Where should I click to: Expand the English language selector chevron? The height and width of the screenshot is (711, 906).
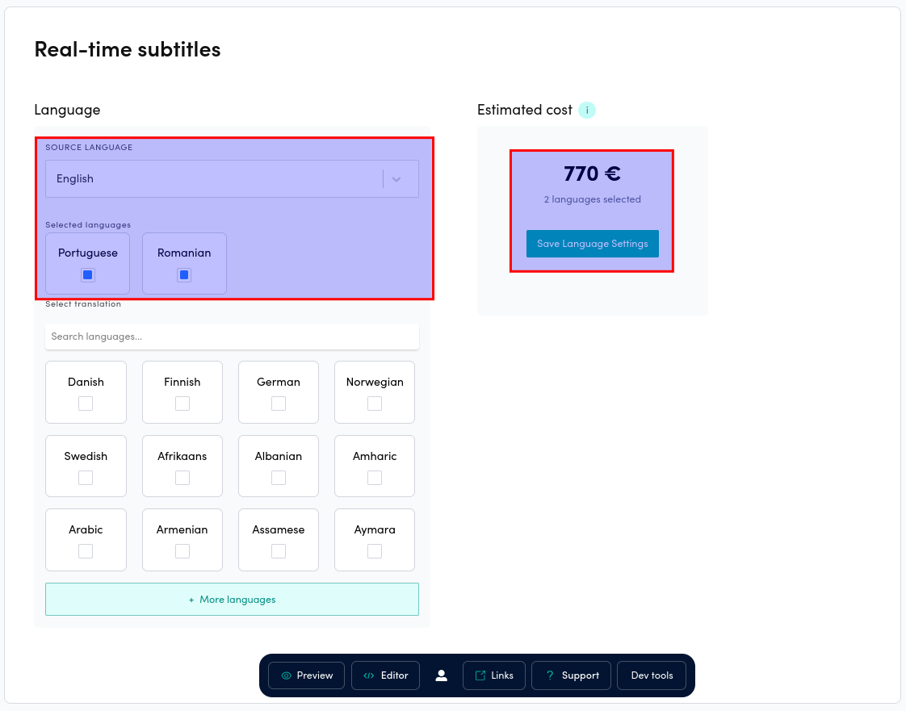click(x=396, y=178)
